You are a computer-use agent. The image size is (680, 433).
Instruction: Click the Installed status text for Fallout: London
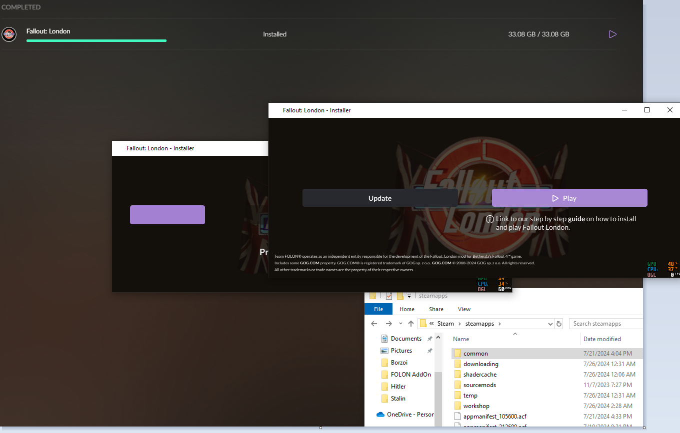275,34
